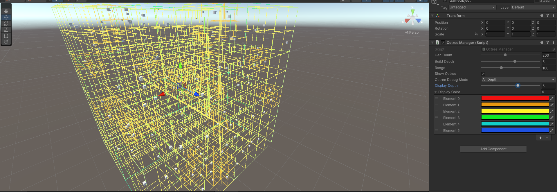The height and width of the screenshot is (192, 557).
Task: Click the red X cone on scene orientation gizmo
Action: tap(408, 21)
